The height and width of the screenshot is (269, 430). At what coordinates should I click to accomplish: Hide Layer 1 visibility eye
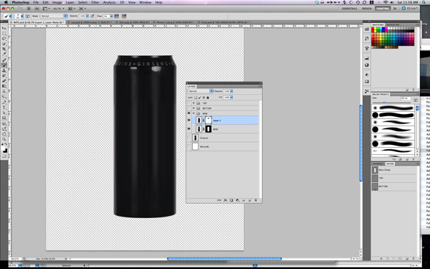pyautogui.click(x=189, y=121)
